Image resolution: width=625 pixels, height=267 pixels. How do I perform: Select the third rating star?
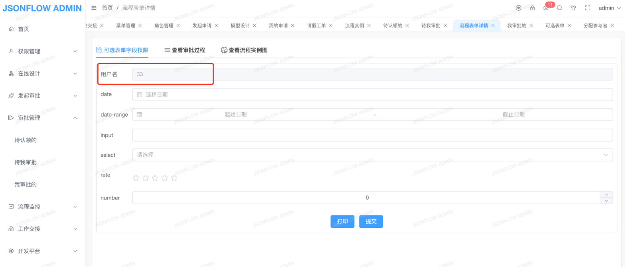[155, 178]
